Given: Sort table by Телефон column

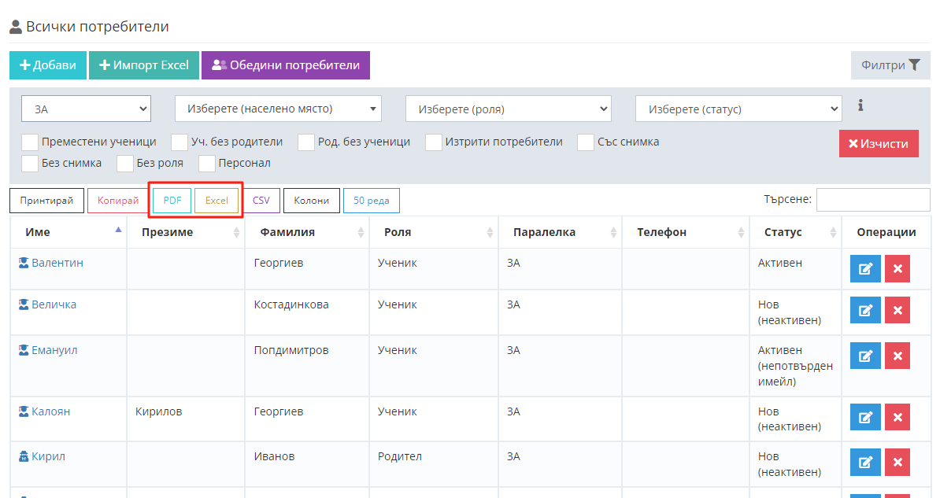Looking at the screenshot, I should (686, 232).
